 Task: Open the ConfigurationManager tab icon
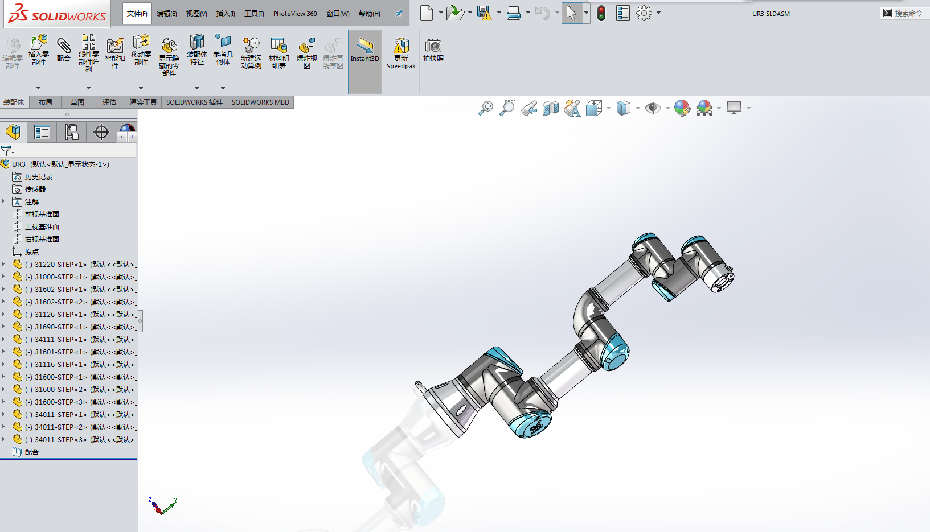tap(72, 132)
